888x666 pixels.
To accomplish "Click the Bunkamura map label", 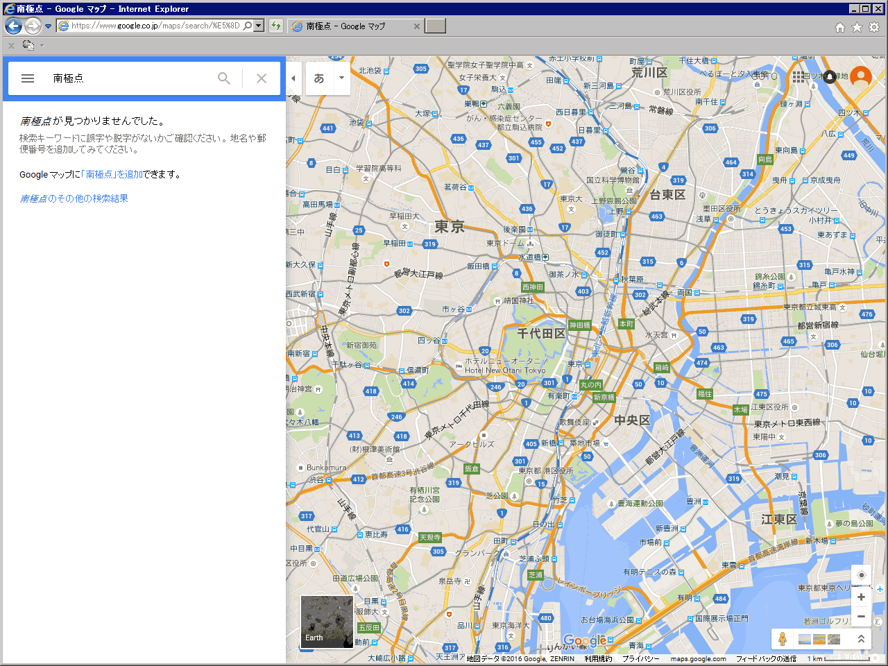I will (326, 468).
